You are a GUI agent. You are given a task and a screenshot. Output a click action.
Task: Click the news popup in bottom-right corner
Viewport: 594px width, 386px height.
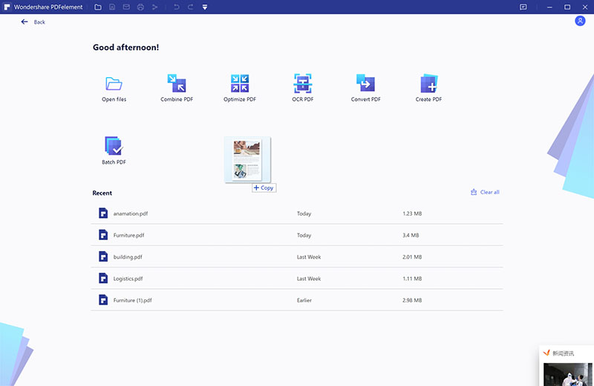(x=567, y=365)
